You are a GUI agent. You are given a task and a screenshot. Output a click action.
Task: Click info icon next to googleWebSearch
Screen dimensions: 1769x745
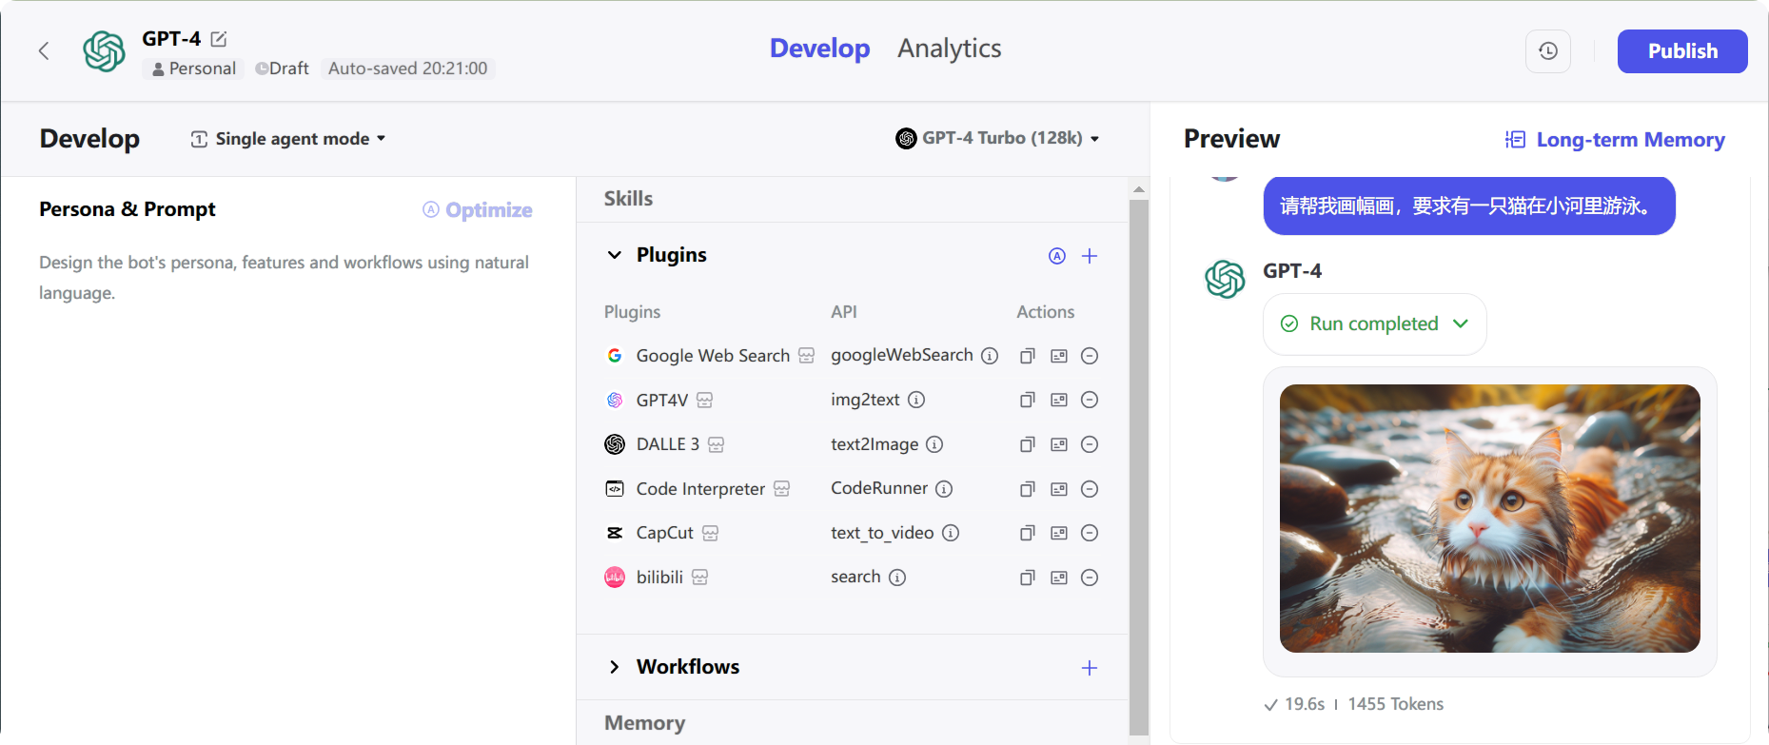990,356
